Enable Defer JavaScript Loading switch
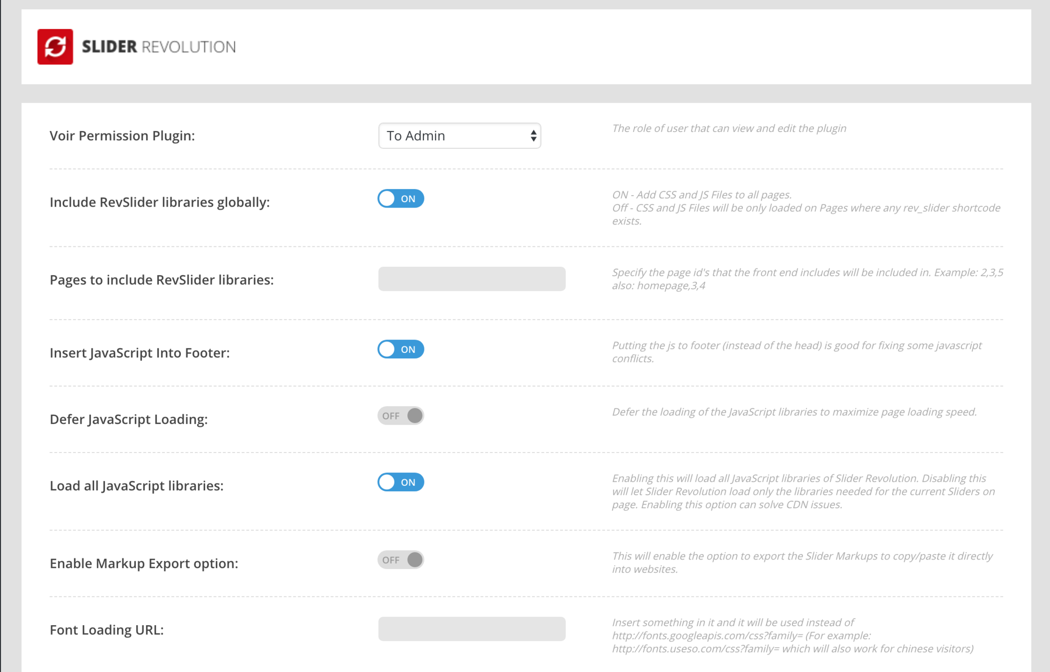This screenshot has width=1050, height=672. [400, 416]
